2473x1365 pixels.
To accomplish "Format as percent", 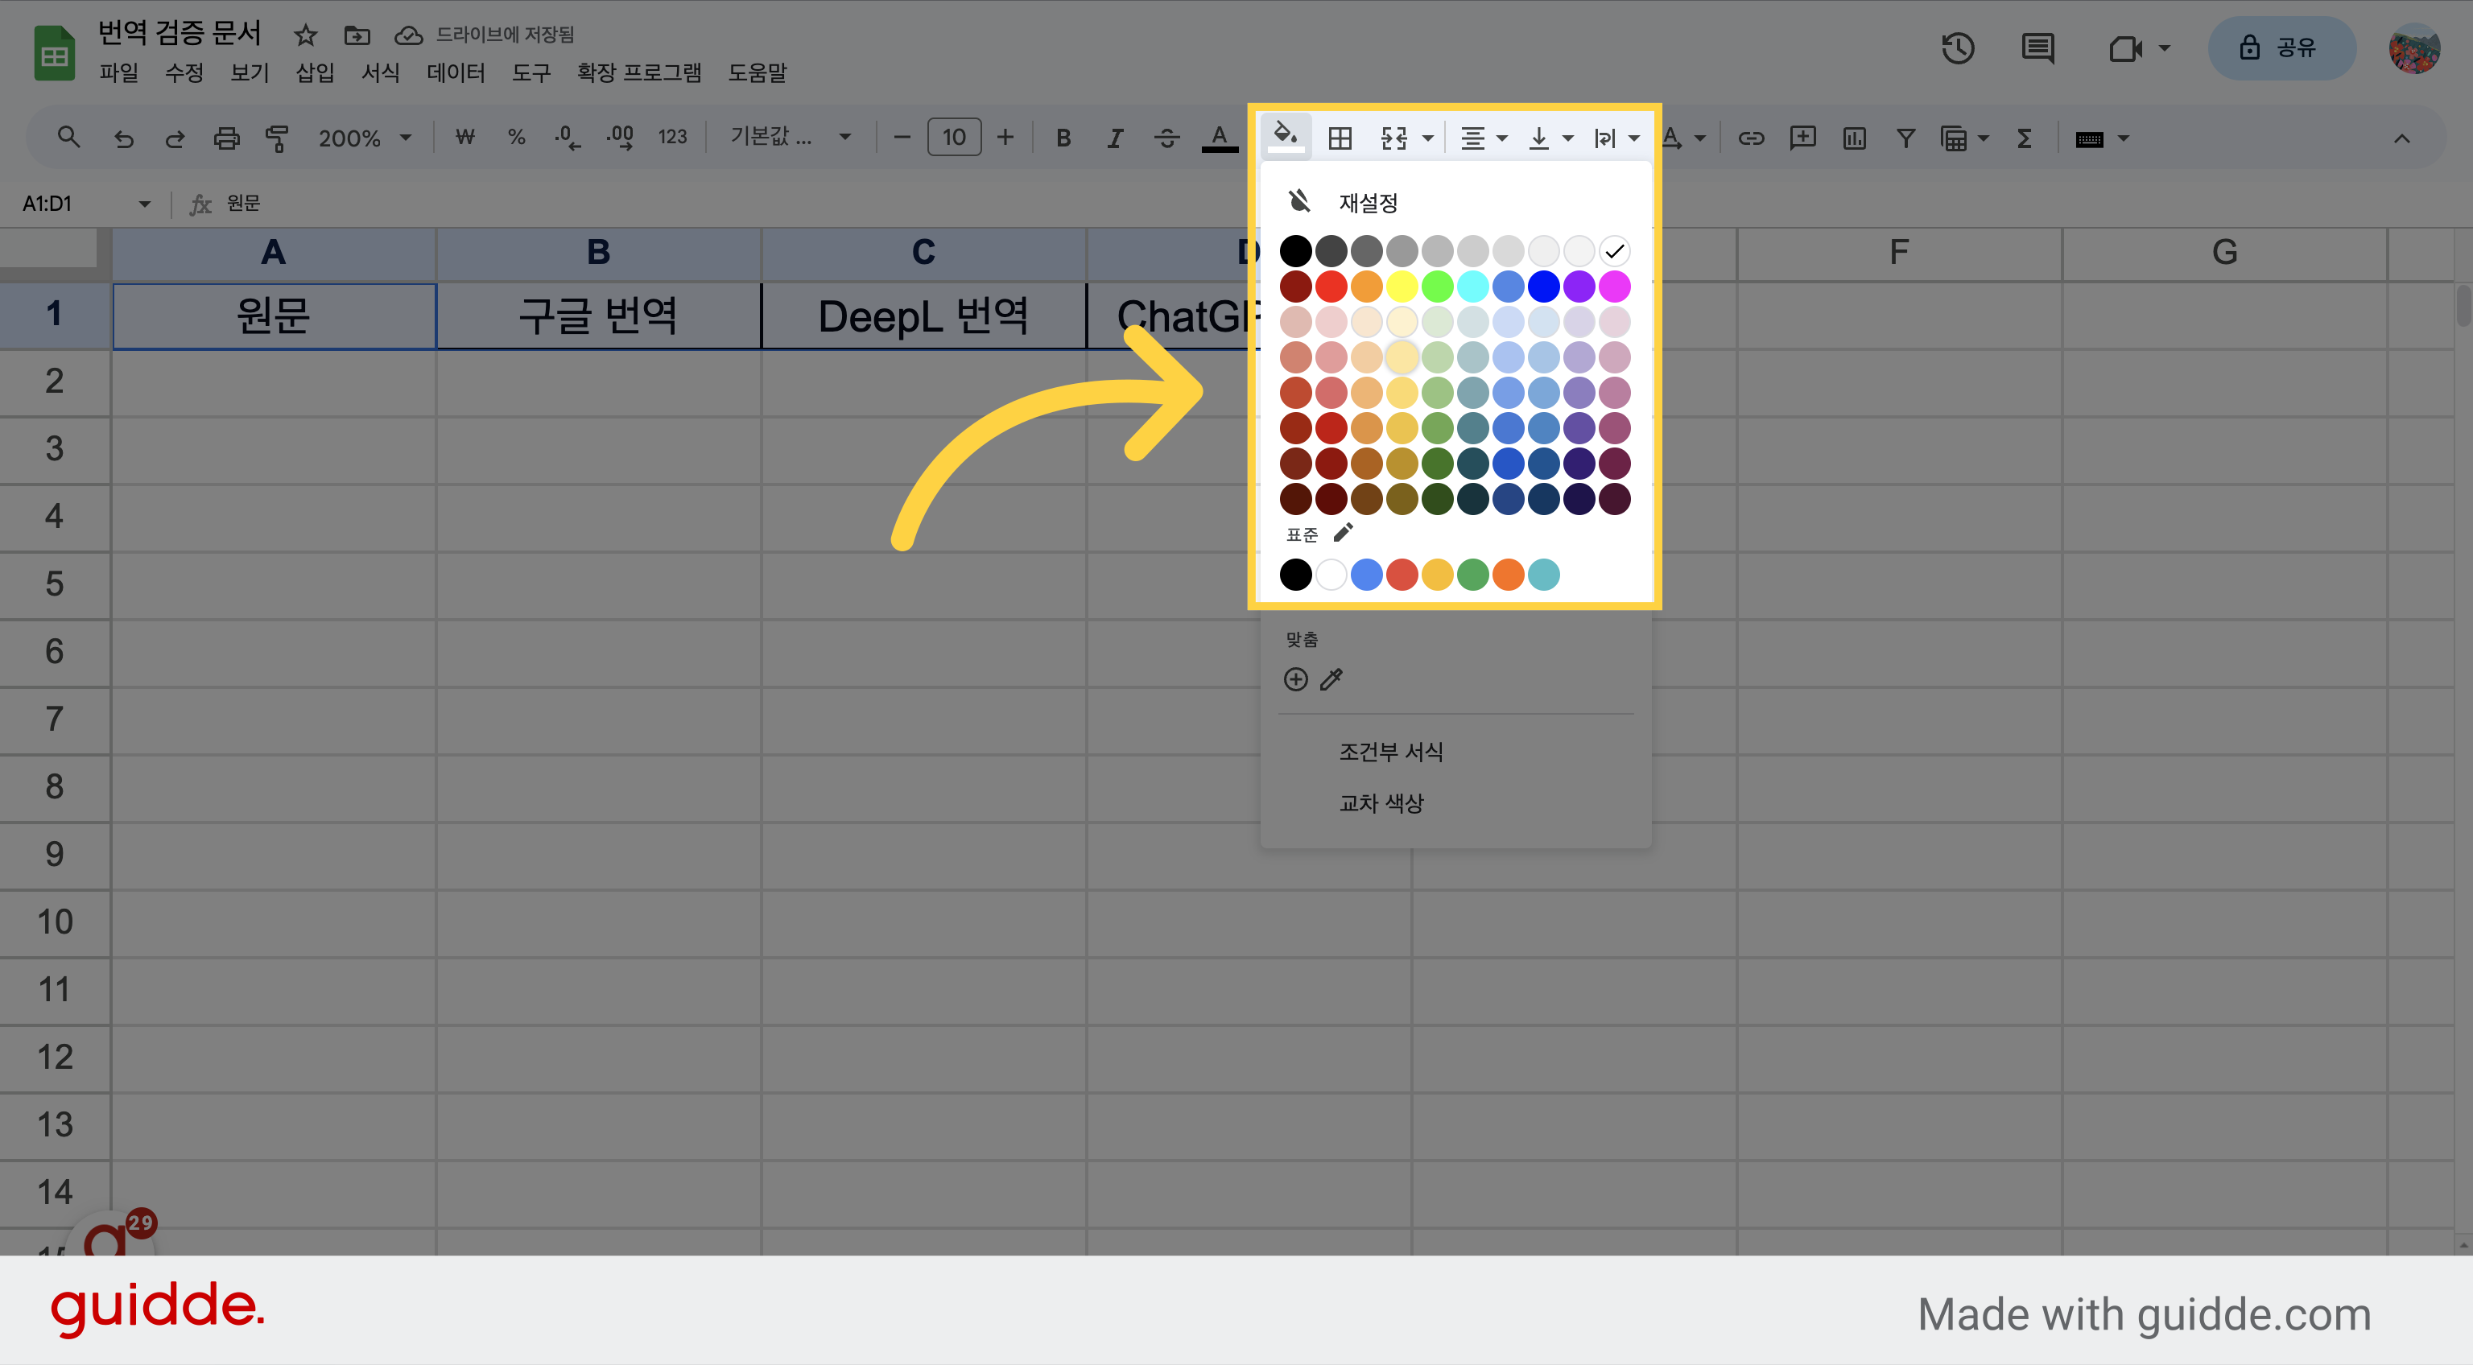I will pyautogui.click(x=517, y=138).
